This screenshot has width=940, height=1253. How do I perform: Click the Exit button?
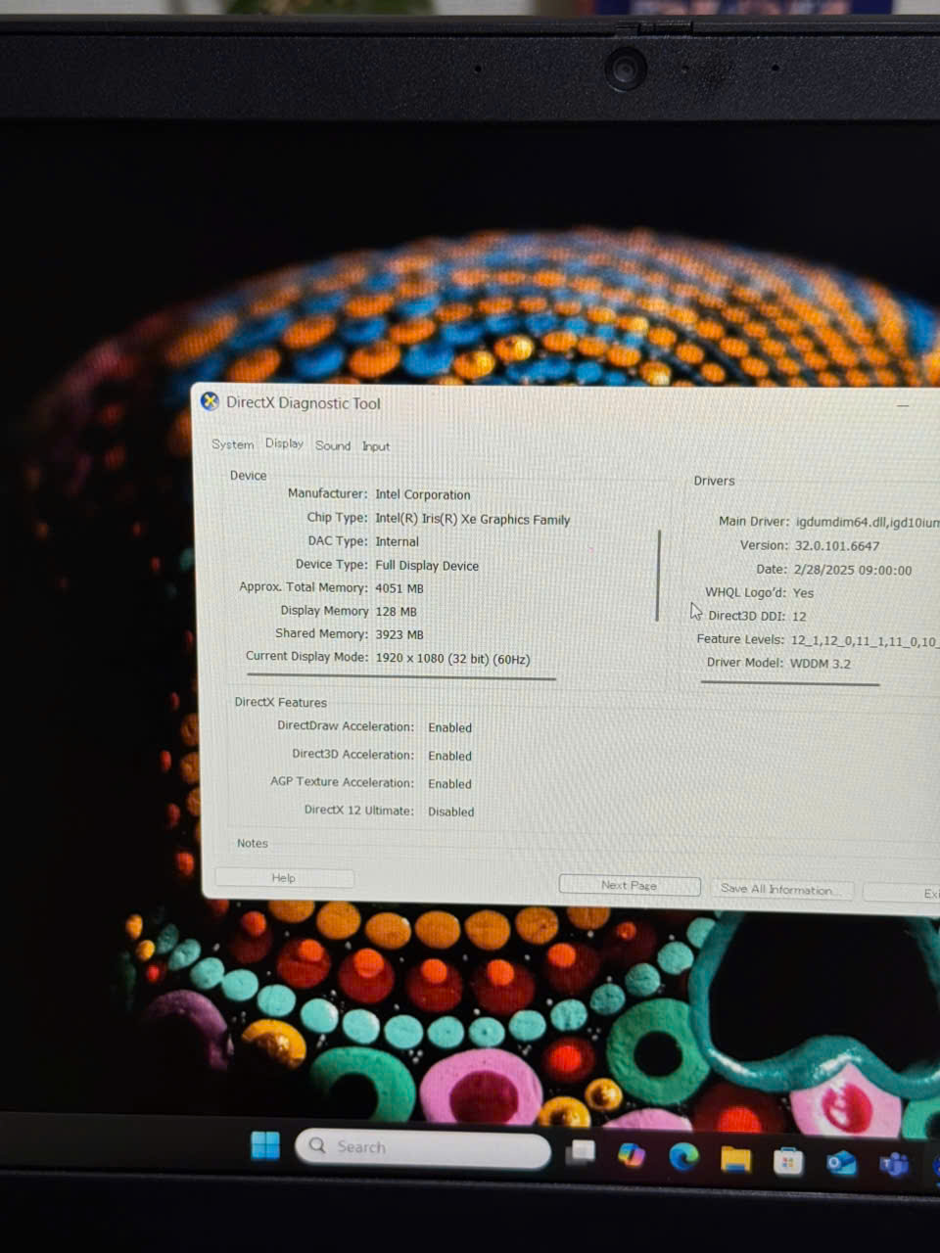click(x=911, y=893)
